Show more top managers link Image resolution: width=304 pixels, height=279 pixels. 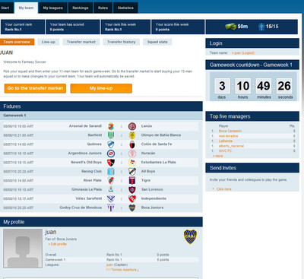pyautogui.click(x=218, y=156)
